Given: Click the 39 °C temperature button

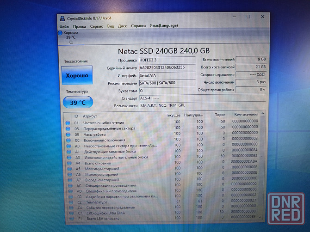Looking at the screenshot, I should coord(78,102).
